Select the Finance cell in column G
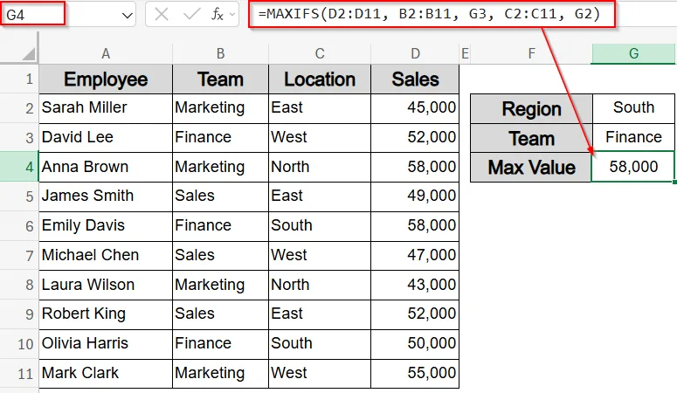This screenshot has height=393, width=677. pos(633,137)
